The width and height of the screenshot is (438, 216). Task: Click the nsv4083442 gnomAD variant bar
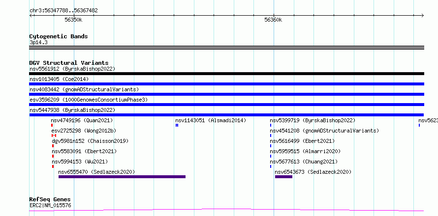coord(226,94)
